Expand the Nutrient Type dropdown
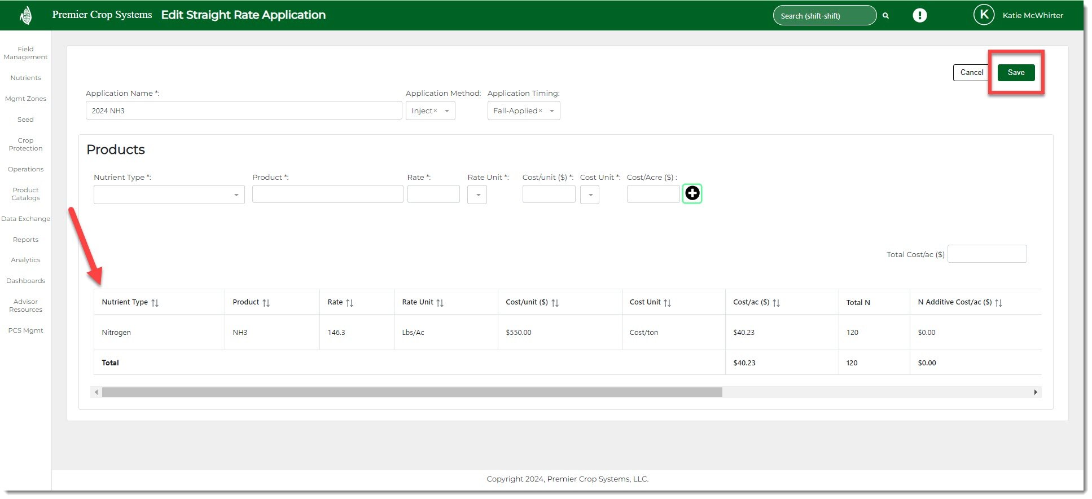Image resolution: width=1092 pixels, height=499 pixels. 236,195
